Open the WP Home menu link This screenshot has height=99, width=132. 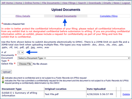click(7, 3)
